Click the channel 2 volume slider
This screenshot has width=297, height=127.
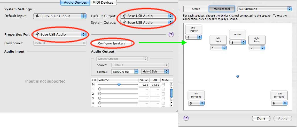click(x=118, y=93)
